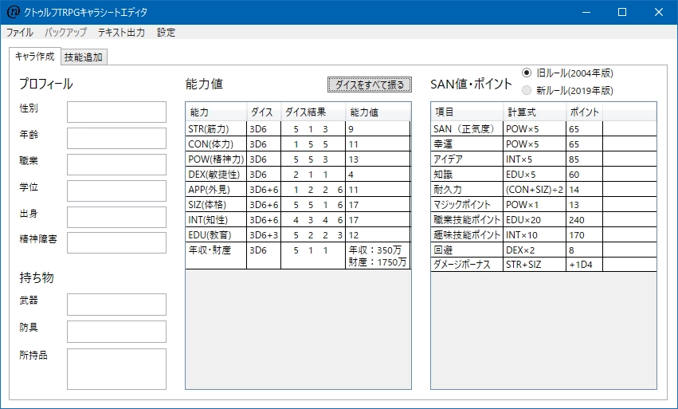Select the SIZ(体格) row cell
The width and height of the screenshot is (678, 409).
[216, 205]
